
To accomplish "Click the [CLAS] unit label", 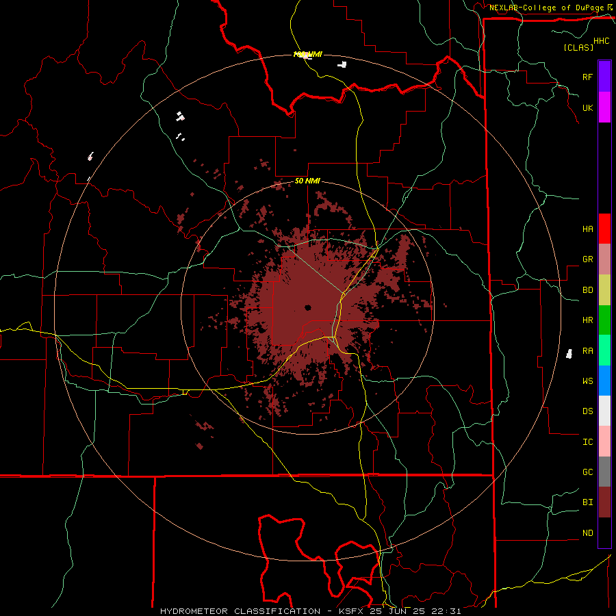I will coord(578,47).
